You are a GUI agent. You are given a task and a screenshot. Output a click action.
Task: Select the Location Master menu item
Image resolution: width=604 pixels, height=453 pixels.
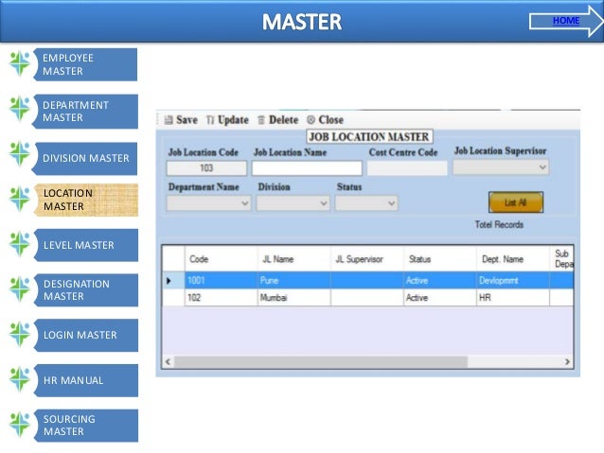(x=86, y=200)
